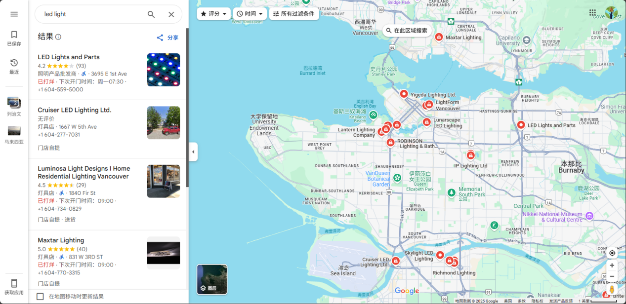The width and height of the screenshot is (626, 304).
Task: Click the VanDusen Botanical Garden marker
Action: click(397, 177)
